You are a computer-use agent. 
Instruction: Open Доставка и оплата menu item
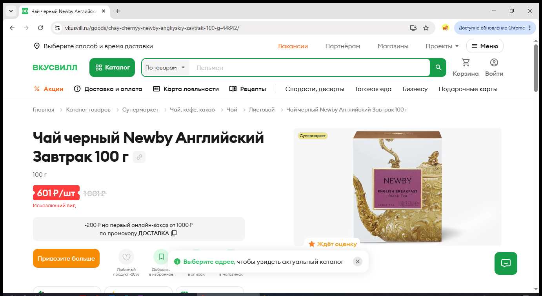[x=108, y=89]
